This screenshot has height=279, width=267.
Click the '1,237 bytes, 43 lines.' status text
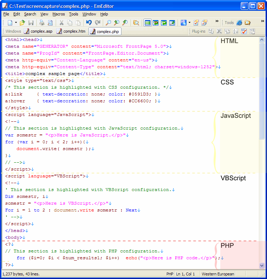click(21, 274)
